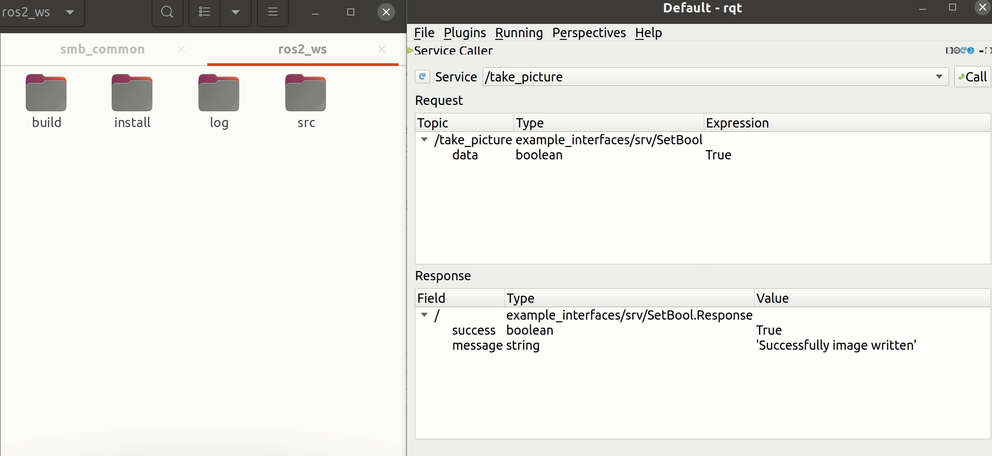Open the hamburger menu in the file manager
Screen dimensions: 992x456
[273, 12]
